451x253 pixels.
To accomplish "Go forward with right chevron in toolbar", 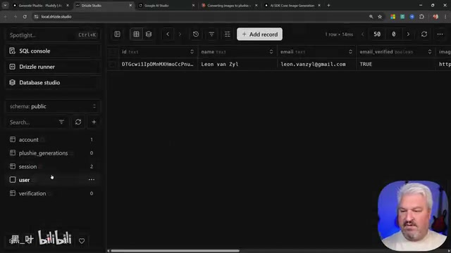I will click(x=180, y=34).
